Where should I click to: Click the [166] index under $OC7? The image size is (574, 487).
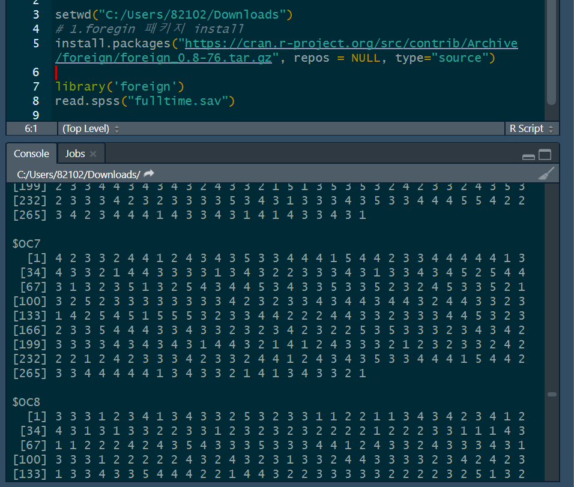click(x=30, y=330)
